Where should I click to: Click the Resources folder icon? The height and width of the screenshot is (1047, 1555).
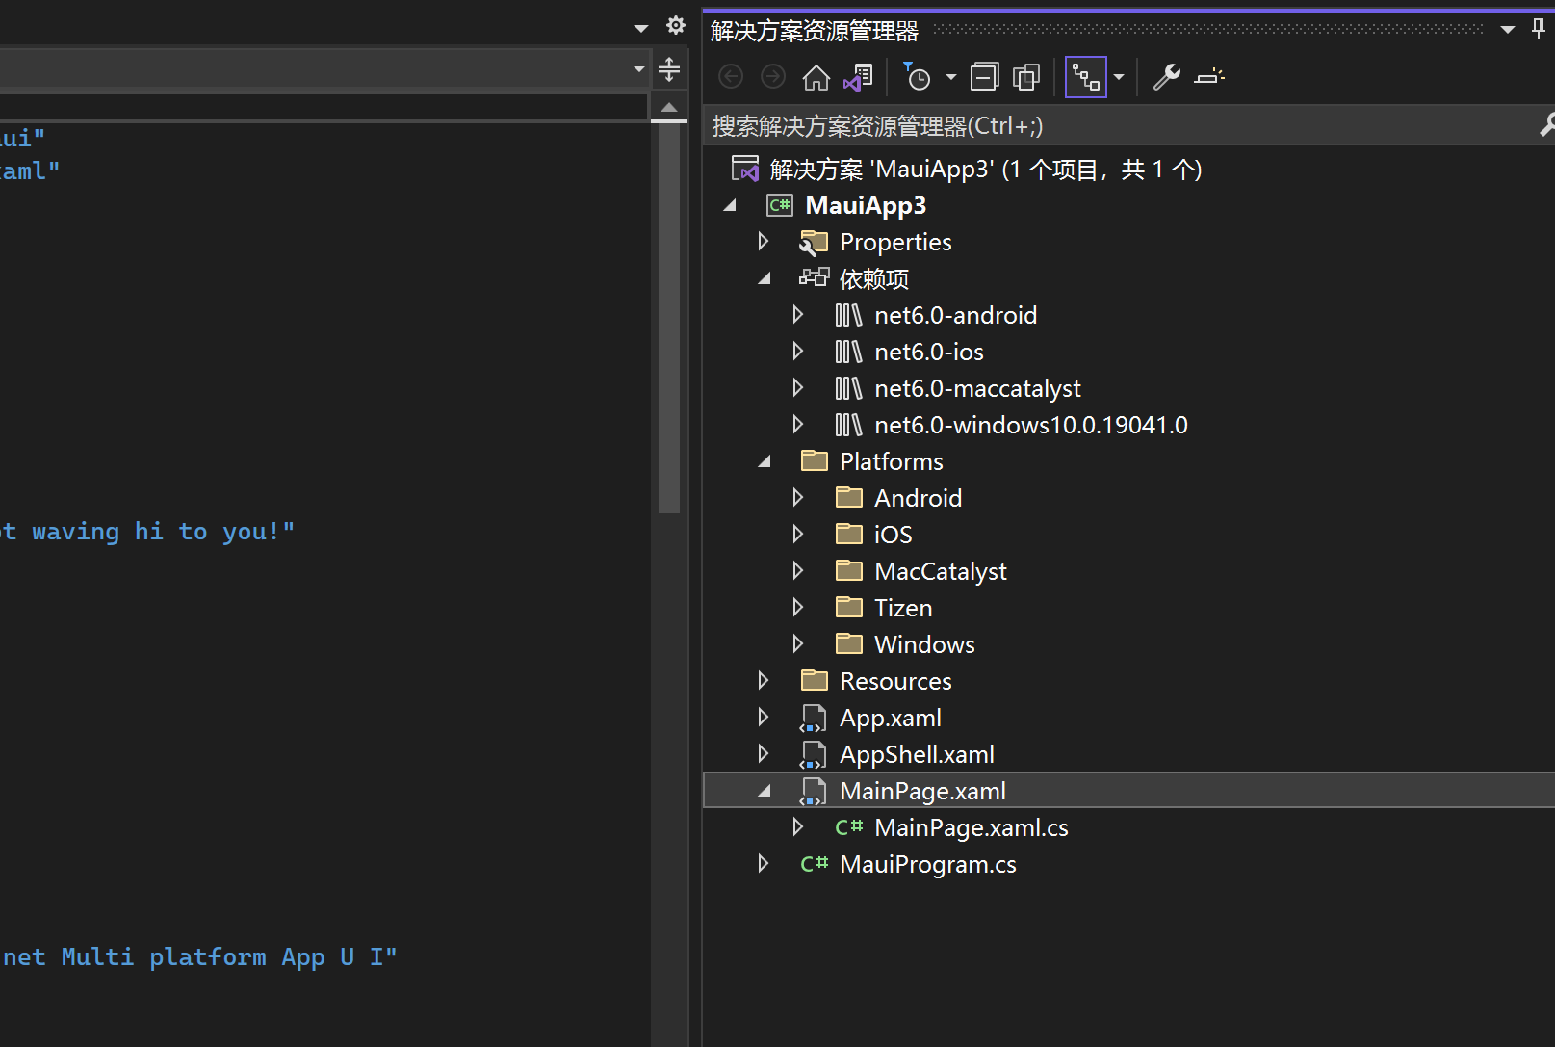[x=815, y=680]
